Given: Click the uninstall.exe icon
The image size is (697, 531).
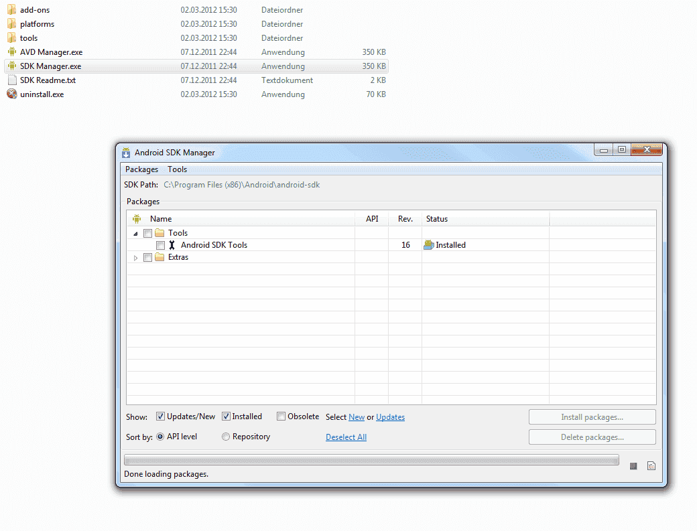Looking at the screenshot, I should click(12, 94).
